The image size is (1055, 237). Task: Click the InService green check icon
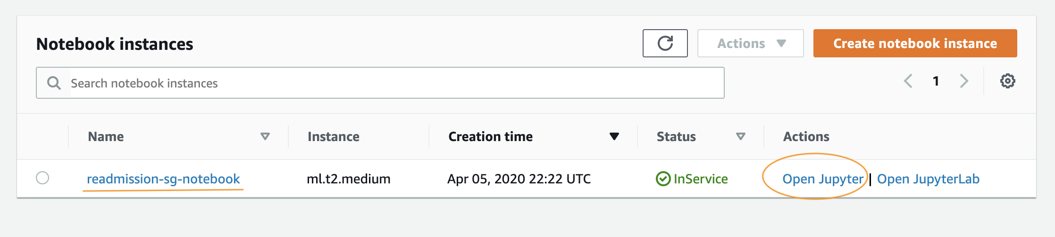coord(663,179)
